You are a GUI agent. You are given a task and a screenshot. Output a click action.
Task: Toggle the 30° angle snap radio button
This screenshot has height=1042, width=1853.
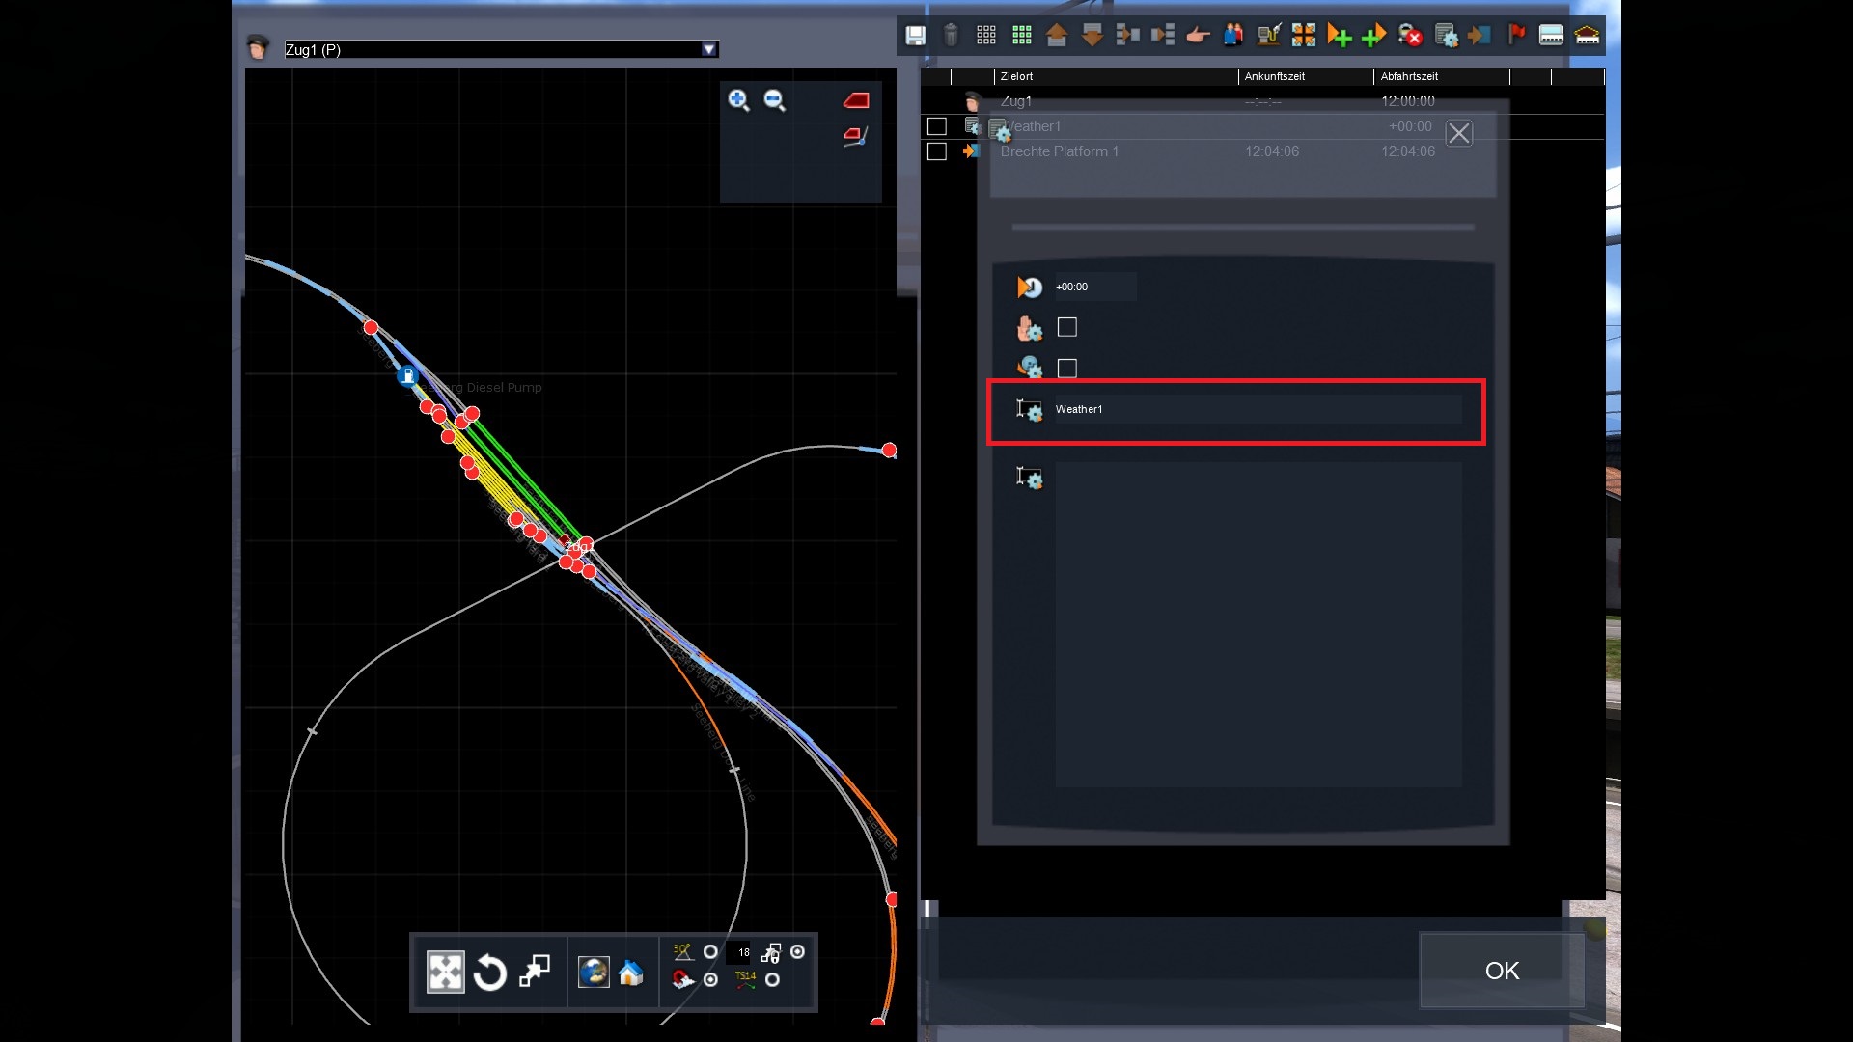(x=710, y=952)
